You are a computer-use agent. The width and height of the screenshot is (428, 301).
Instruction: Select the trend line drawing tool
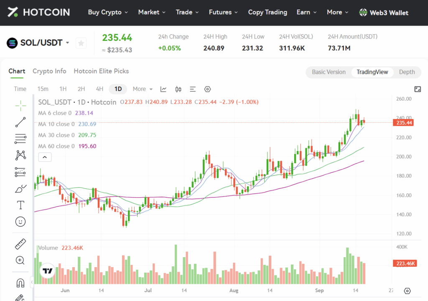(20, 122)
